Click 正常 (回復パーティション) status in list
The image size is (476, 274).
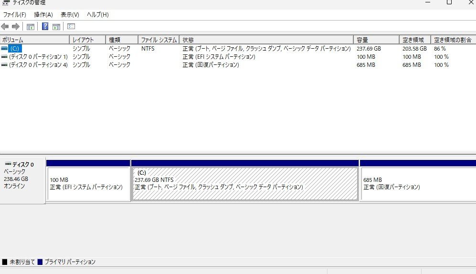pos(211,65)
